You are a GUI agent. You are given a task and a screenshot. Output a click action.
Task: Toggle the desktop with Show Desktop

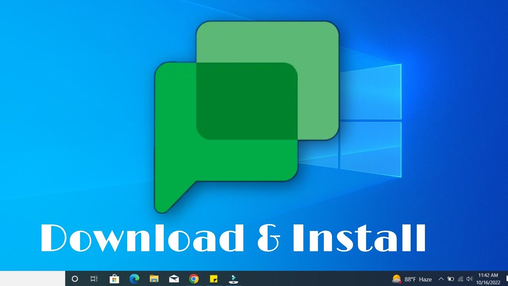[507, 279]
